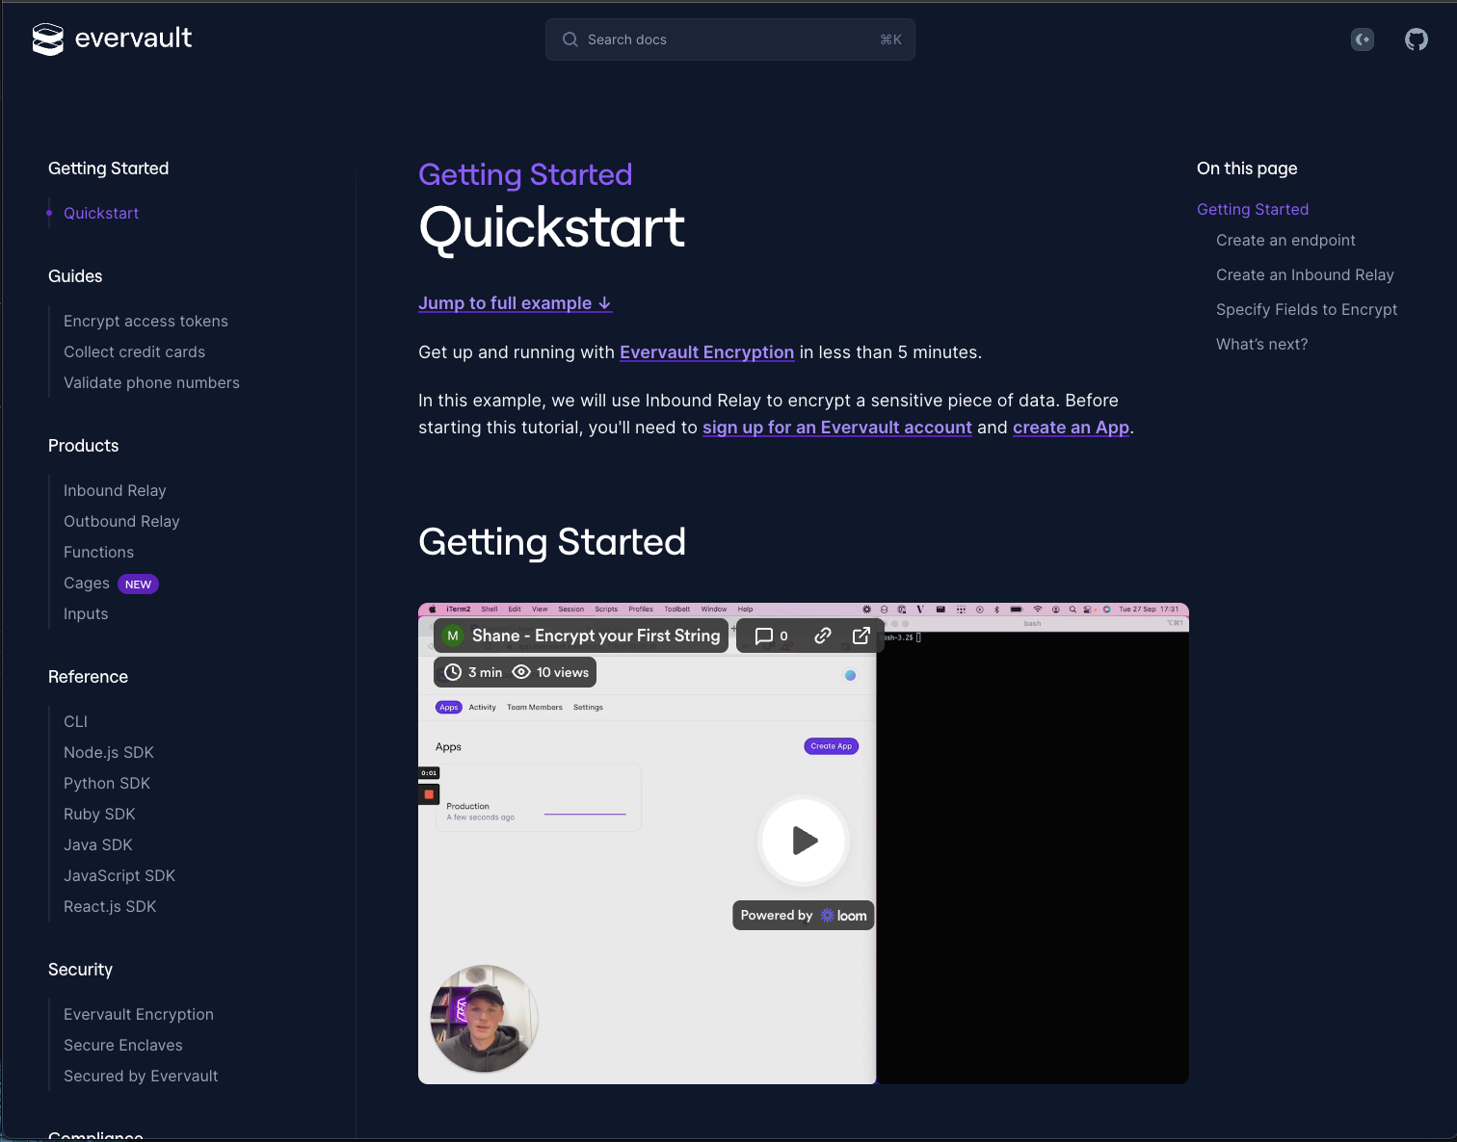Open the video in new tab icon

click(x=861, y=636)
